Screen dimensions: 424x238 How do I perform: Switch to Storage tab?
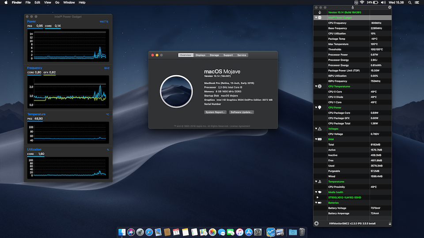coord(214,55)
